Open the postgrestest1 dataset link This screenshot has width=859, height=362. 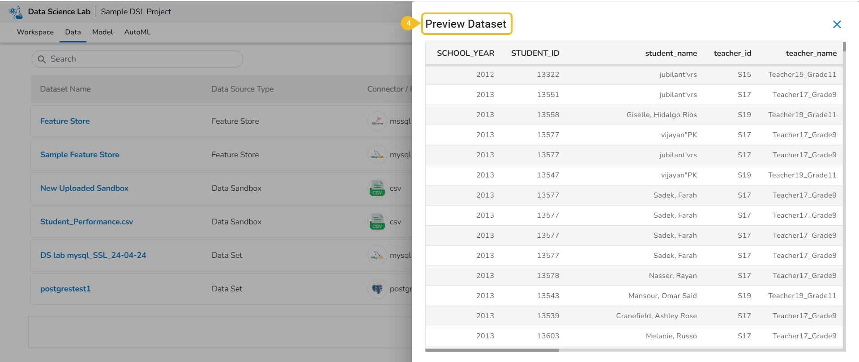tap(65, 289)
